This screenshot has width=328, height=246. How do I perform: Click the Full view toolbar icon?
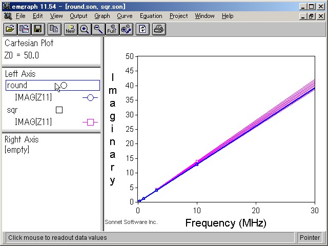click(112, 29)
